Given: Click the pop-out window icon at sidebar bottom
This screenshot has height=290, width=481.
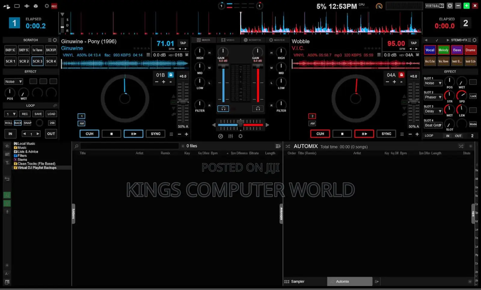Looking at the screenshot, I should (7, 282).
